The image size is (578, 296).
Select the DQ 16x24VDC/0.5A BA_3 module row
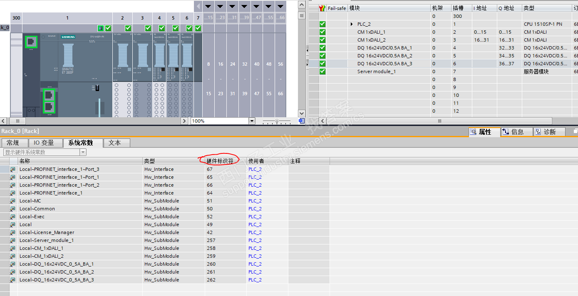(x=443, y=64)
